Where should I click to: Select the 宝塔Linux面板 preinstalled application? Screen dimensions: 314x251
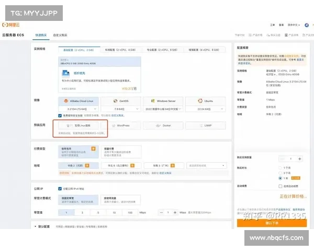point(78,125)
